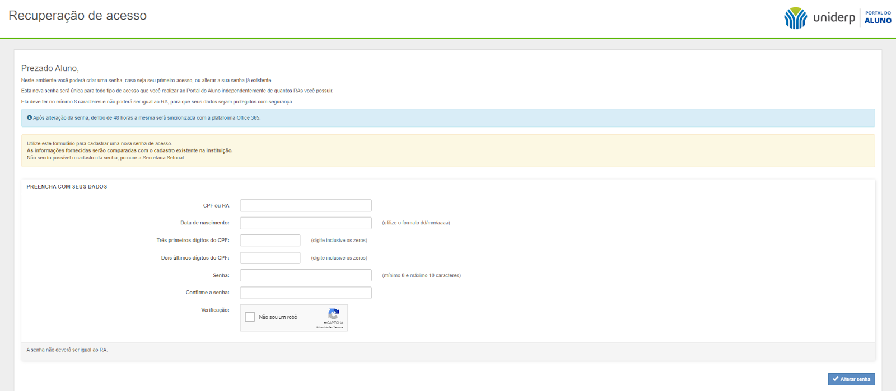Check the Não sou um robô checkbox

(250, 317)
